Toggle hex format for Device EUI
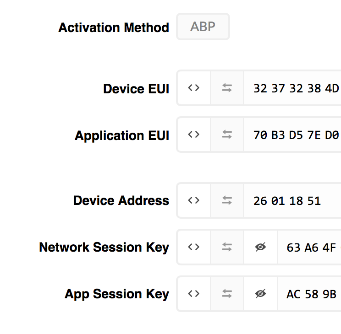Viewport: 341px width, 334px height. [194, 88]
